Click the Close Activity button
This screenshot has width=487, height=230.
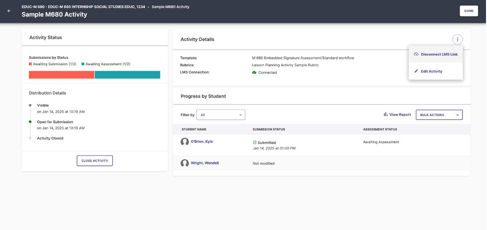coord(95,161)
